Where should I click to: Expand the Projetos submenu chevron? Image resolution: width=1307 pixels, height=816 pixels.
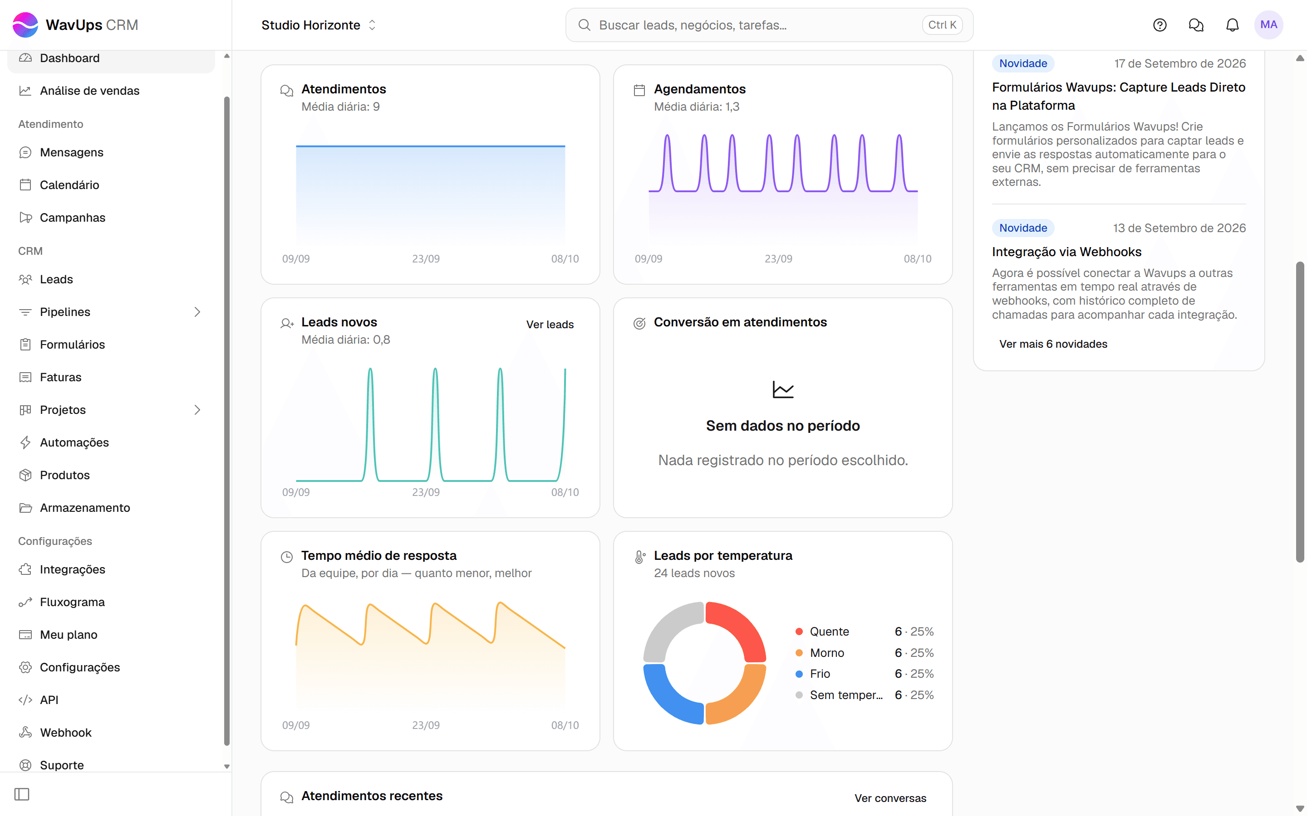click(x=197, y=410)
